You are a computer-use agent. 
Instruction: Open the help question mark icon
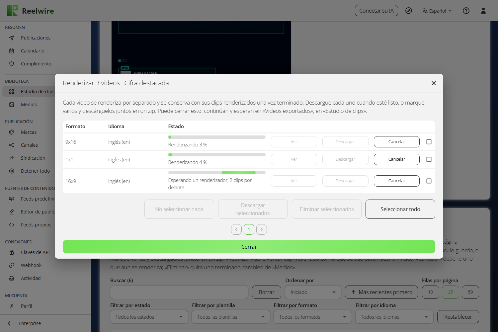pos(466,11)
